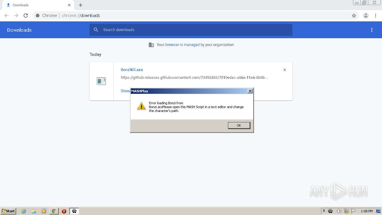Click the 1:08 PM system clock
The width and height of the screenshot is (382, 215).
click(366, 211)
